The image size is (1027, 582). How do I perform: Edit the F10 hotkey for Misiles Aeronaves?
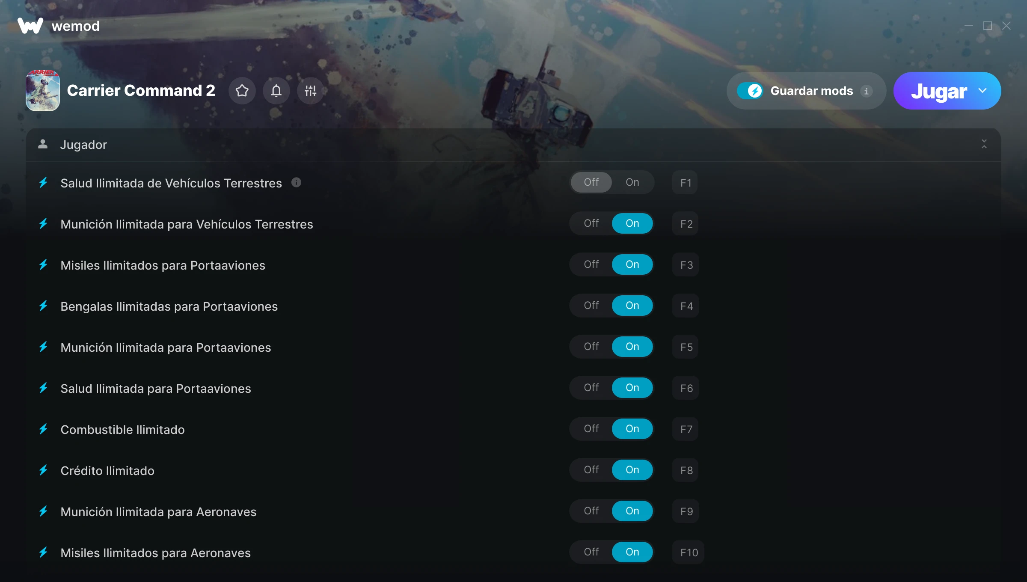(x=689, y=552)
